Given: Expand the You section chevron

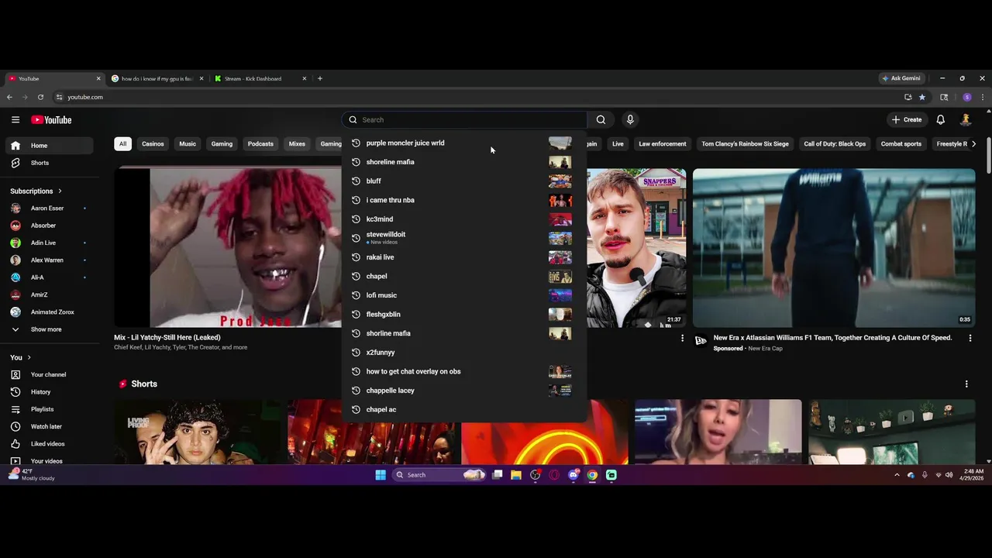Looking at the screenshot, I should click(x=29, y=357).
